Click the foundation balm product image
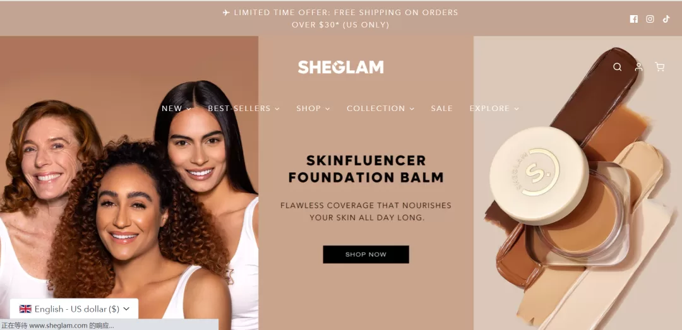Screen dimensions: 682x330 tap(578, 183)
